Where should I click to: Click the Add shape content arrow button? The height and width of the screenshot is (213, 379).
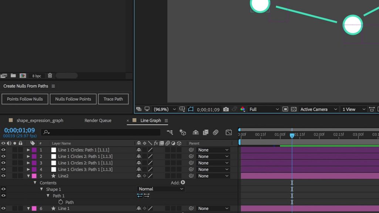(x=183, y=183)
